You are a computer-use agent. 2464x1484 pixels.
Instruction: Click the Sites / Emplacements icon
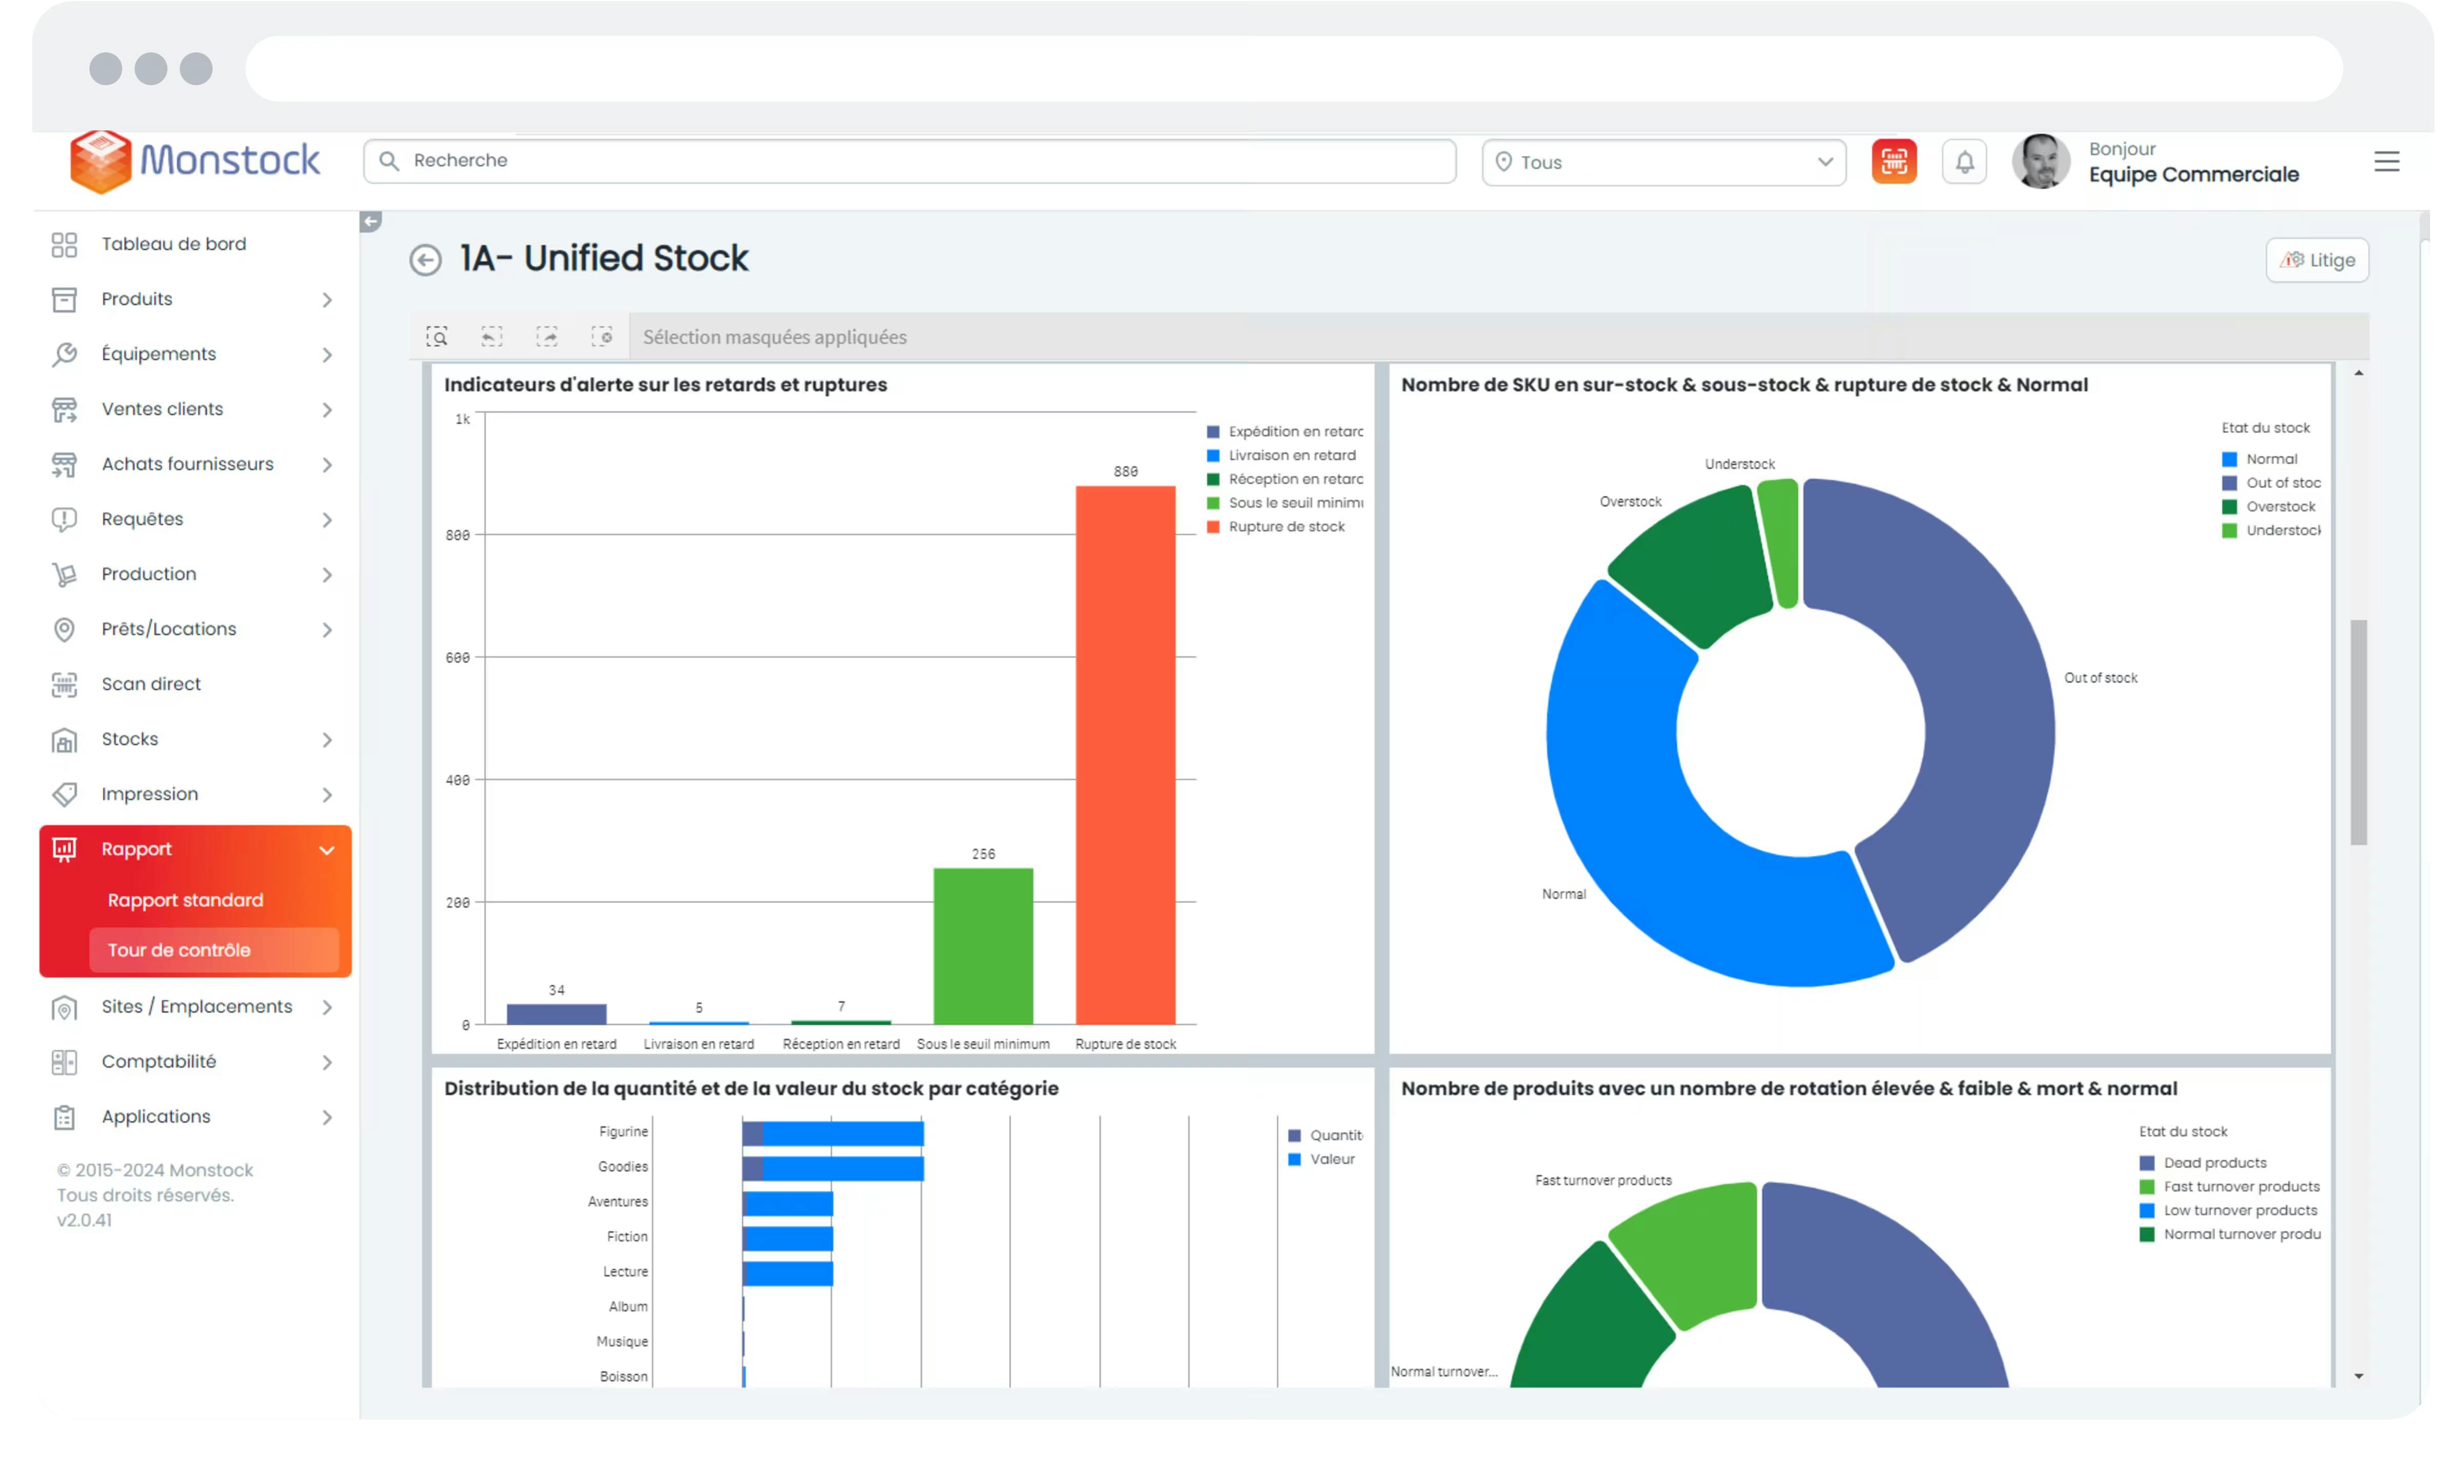point(64,1007)
